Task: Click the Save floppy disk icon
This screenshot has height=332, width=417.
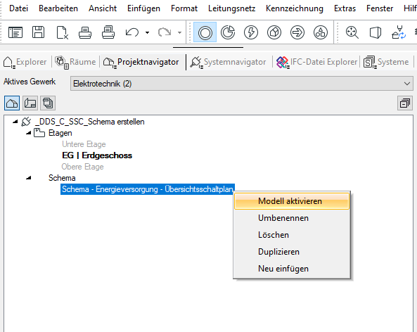Action: [38, 32]
